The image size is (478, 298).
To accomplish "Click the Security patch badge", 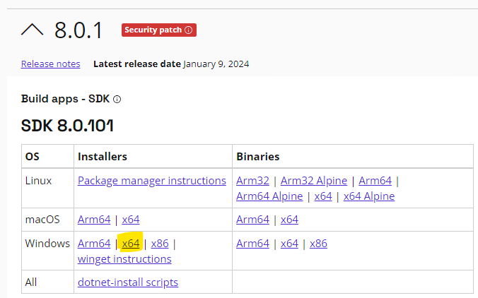I will coord(159,30).
